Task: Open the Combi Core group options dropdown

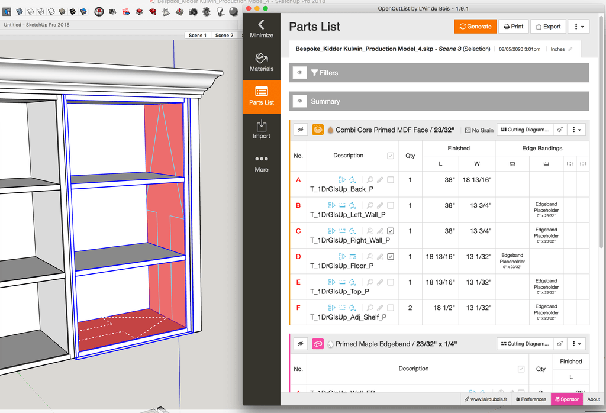Action: (x=576, y=130)
